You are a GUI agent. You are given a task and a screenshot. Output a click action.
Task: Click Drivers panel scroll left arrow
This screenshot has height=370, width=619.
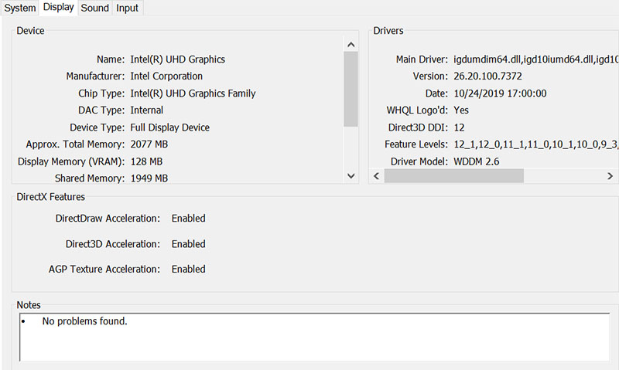[x=376, y=176]
